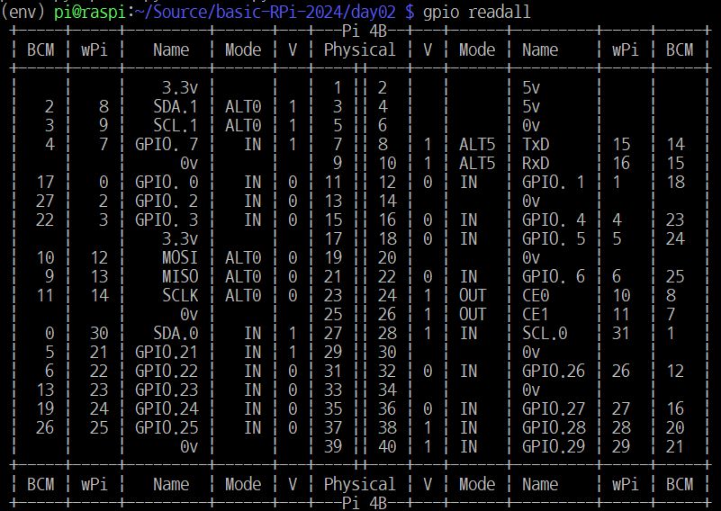Select the 'SCLK' name cell
Screen dimensions: 721x511
tap(180, 295)
